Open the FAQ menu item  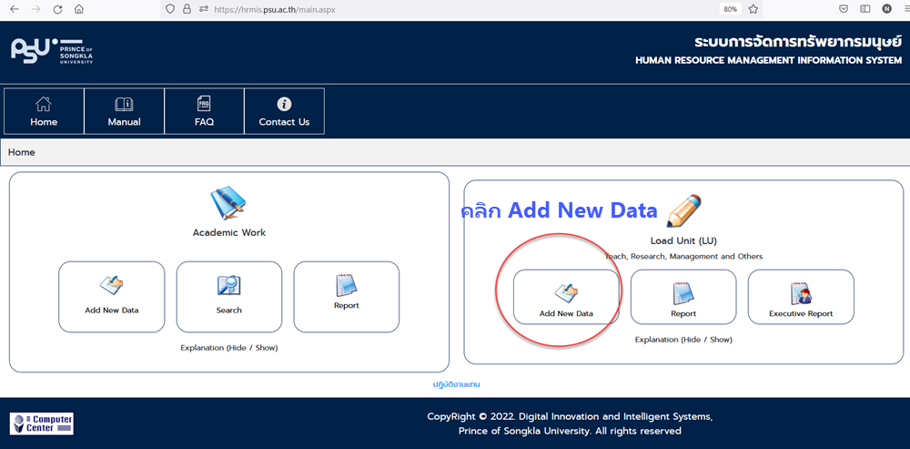[204, 111]
